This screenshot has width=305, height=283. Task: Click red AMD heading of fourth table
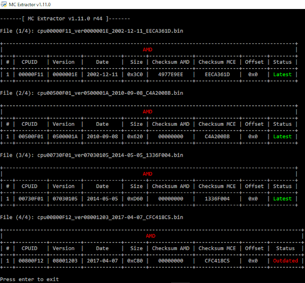coord(151,236)
